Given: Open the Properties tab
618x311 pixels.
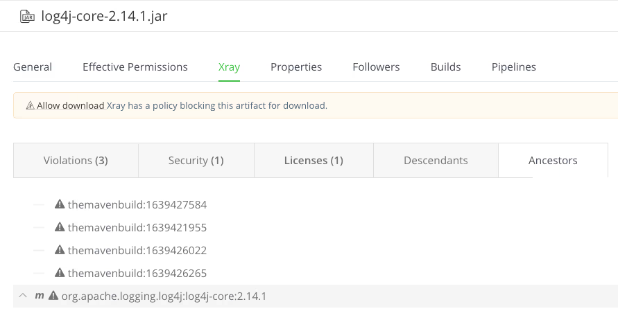Looking at the screenshot, I should pos(296,67).
